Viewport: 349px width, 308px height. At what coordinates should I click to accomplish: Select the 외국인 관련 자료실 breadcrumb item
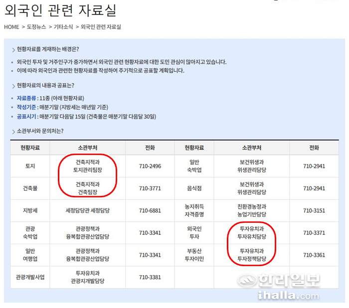101,27
